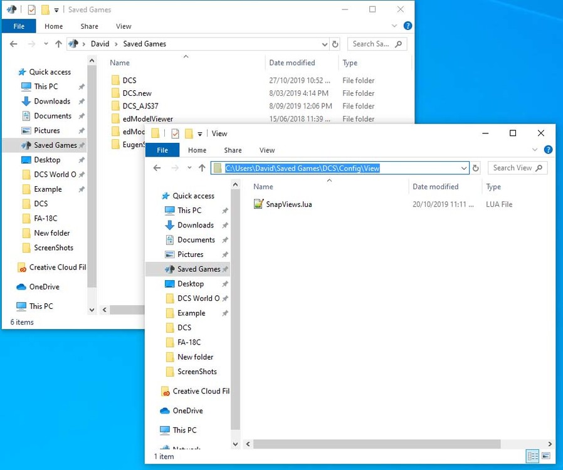
Task: Open File tab in Saved Games window
Action: [x=19, y=26]
